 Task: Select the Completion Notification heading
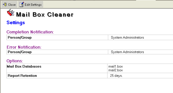click(30, 32)
